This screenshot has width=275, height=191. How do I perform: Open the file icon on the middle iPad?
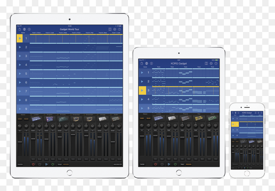[142, 63]
